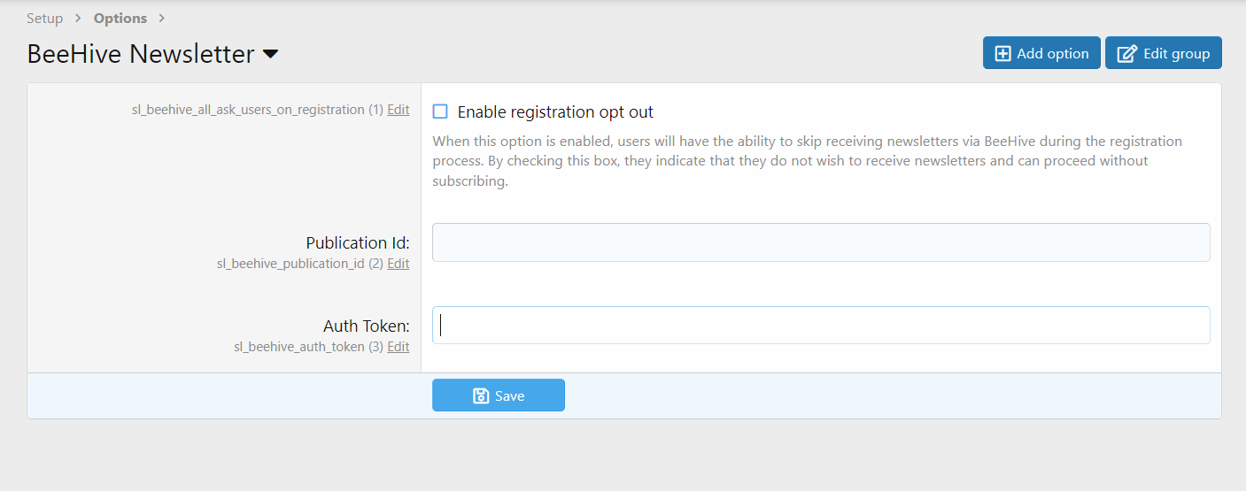This screenshot has width=1246, height=491.
Task: Edit the sl_beehive_publication_id option
Action: (399, 264)
